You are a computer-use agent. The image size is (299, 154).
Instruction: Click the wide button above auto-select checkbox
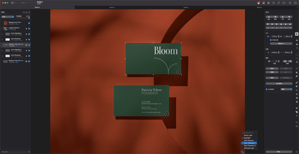pos(279,83)
